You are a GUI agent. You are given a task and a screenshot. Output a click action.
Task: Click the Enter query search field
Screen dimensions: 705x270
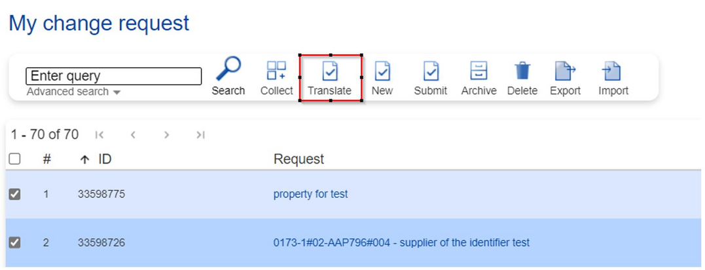pyautogui.click(x=113, y=76)
